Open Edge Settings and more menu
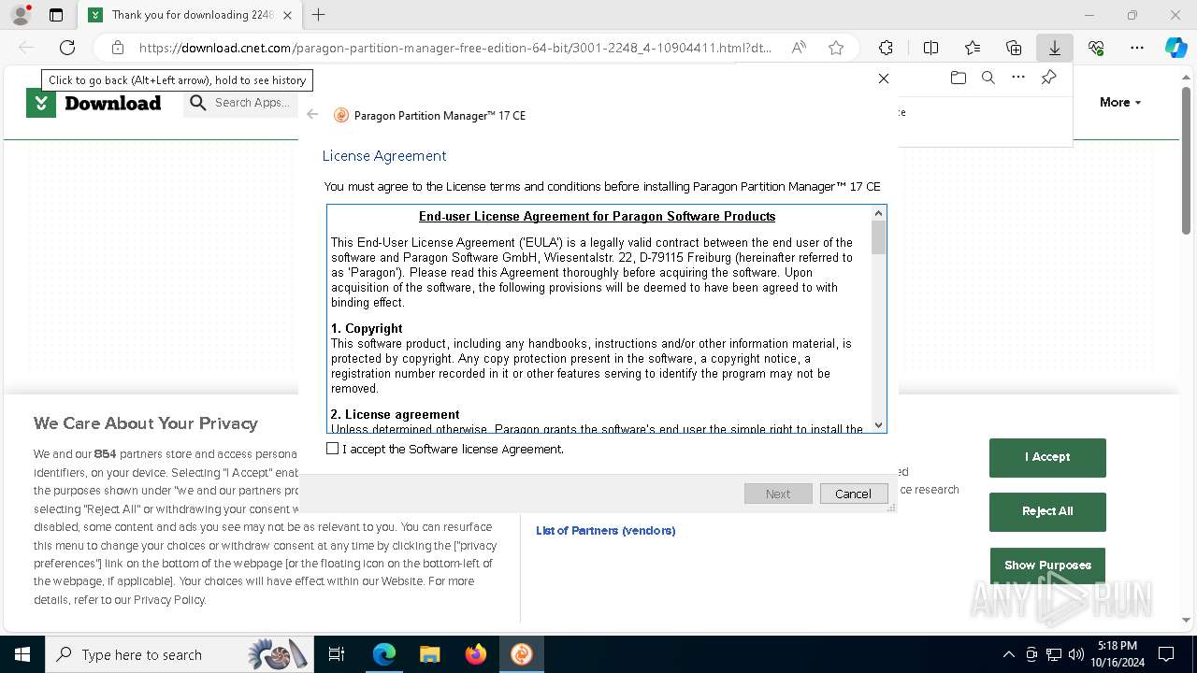1197x673 pixels. (1137, 48)
